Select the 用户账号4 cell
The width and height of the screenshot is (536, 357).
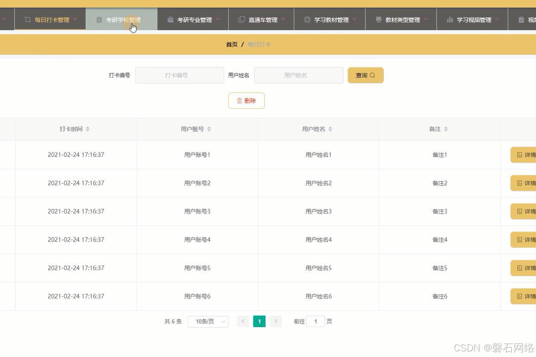[x=197, y=240]
